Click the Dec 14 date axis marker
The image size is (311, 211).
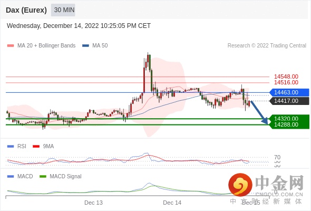pos(172,203)
